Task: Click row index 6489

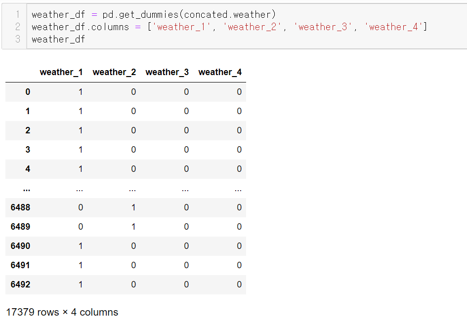Action: 20,227
